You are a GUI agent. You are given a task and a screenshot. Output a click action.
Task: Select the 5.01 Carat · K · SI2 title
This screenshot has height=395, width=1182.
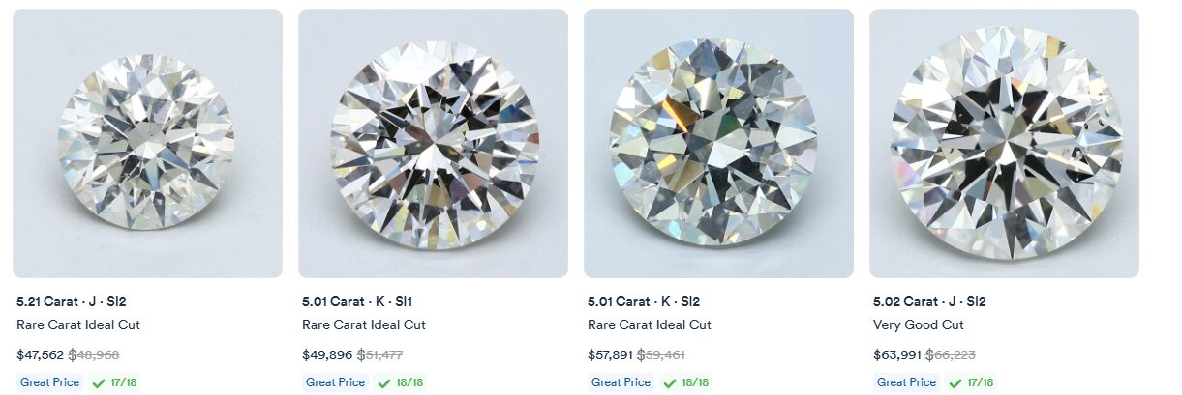tap(643, 302)
